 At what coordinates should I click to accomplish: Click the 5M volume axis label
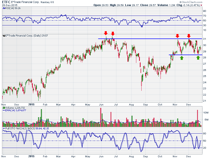[x=206, y=120]
